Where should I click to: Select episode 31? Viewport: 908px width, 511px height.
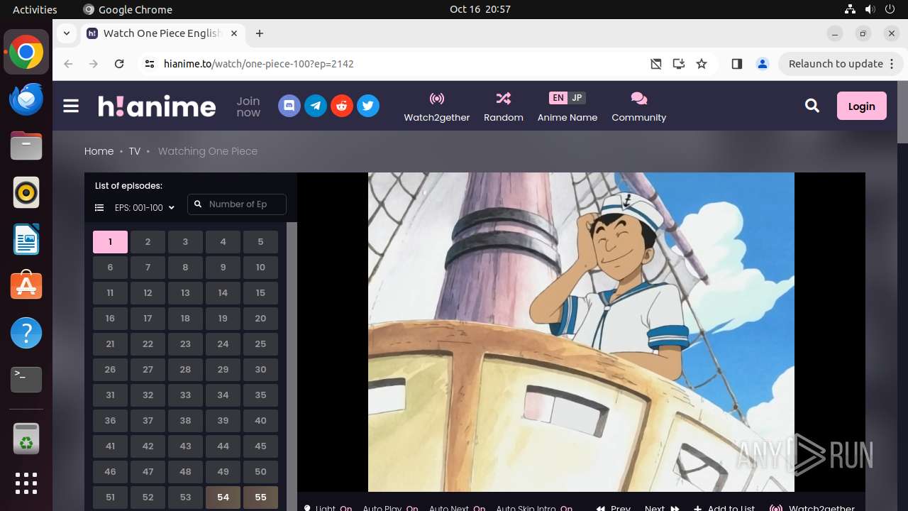[x=110, y=395]
